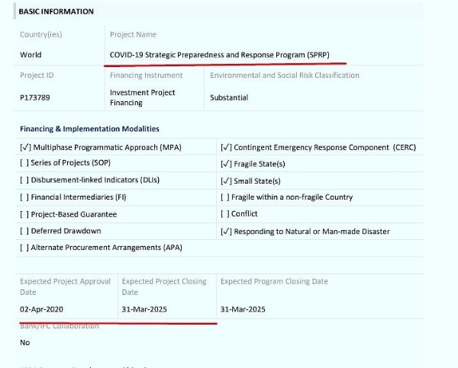Viewport: 458px width, 368px height.
Task: Click the Expected Project Closing Date value
Action: 144,309
